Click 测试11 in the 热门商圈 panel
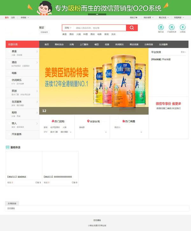This screenshot has width=191, height=231. coord(117,127)
